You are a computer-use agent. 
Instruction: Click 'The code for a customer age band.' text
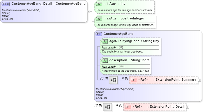tap(122, 52)
